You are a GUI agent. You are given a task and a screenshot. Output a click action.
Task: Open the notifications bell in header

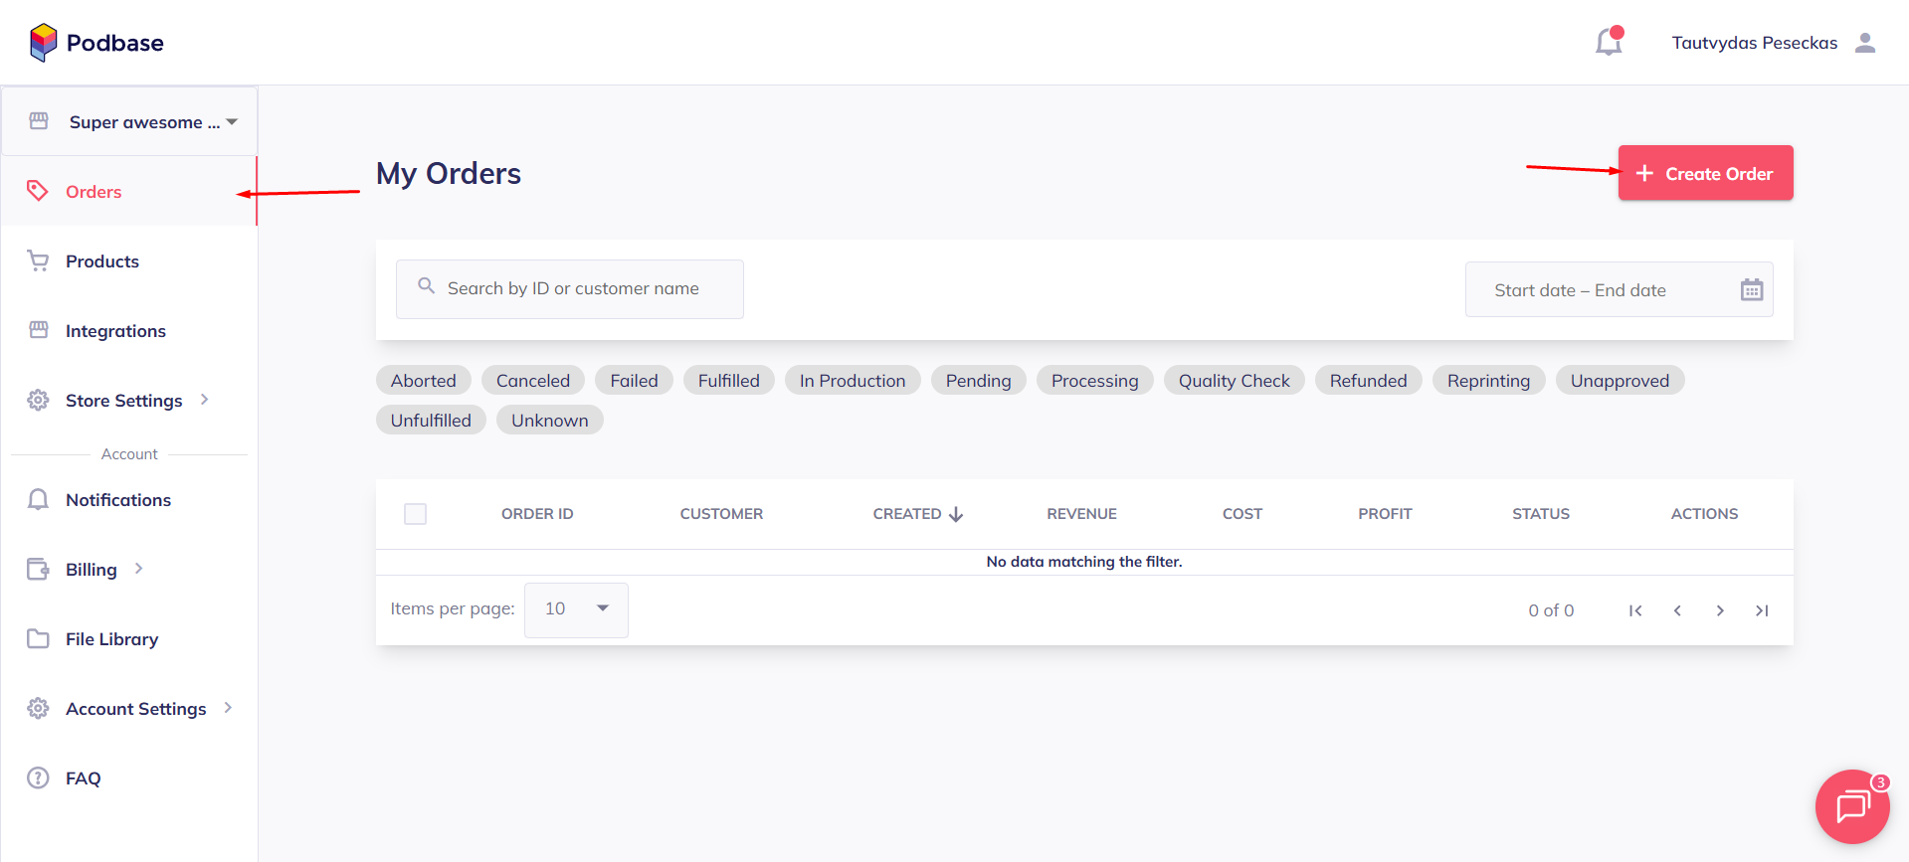click(1608, 42)
